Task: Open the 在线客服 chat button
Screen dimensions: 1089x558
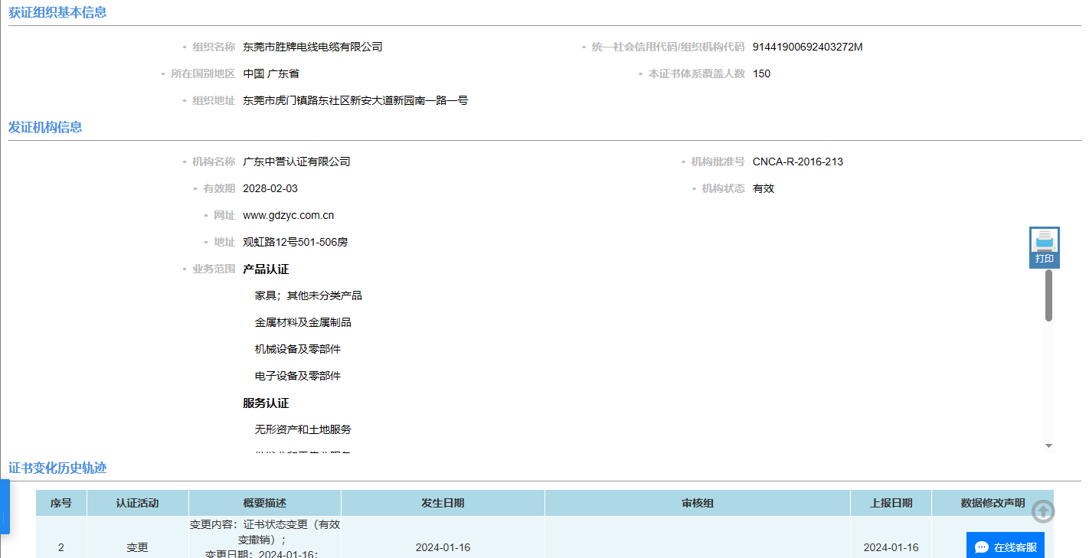Action: pyautogui.click(x=1006, y=547)
